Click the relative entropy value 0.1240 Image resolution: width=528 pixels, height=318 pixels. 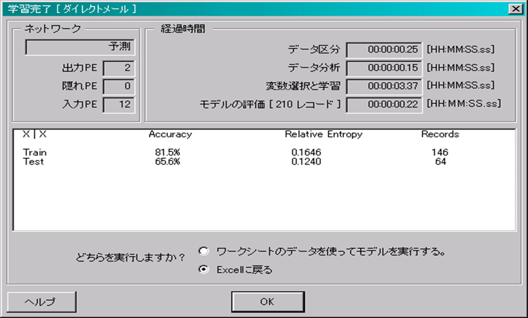306,162
